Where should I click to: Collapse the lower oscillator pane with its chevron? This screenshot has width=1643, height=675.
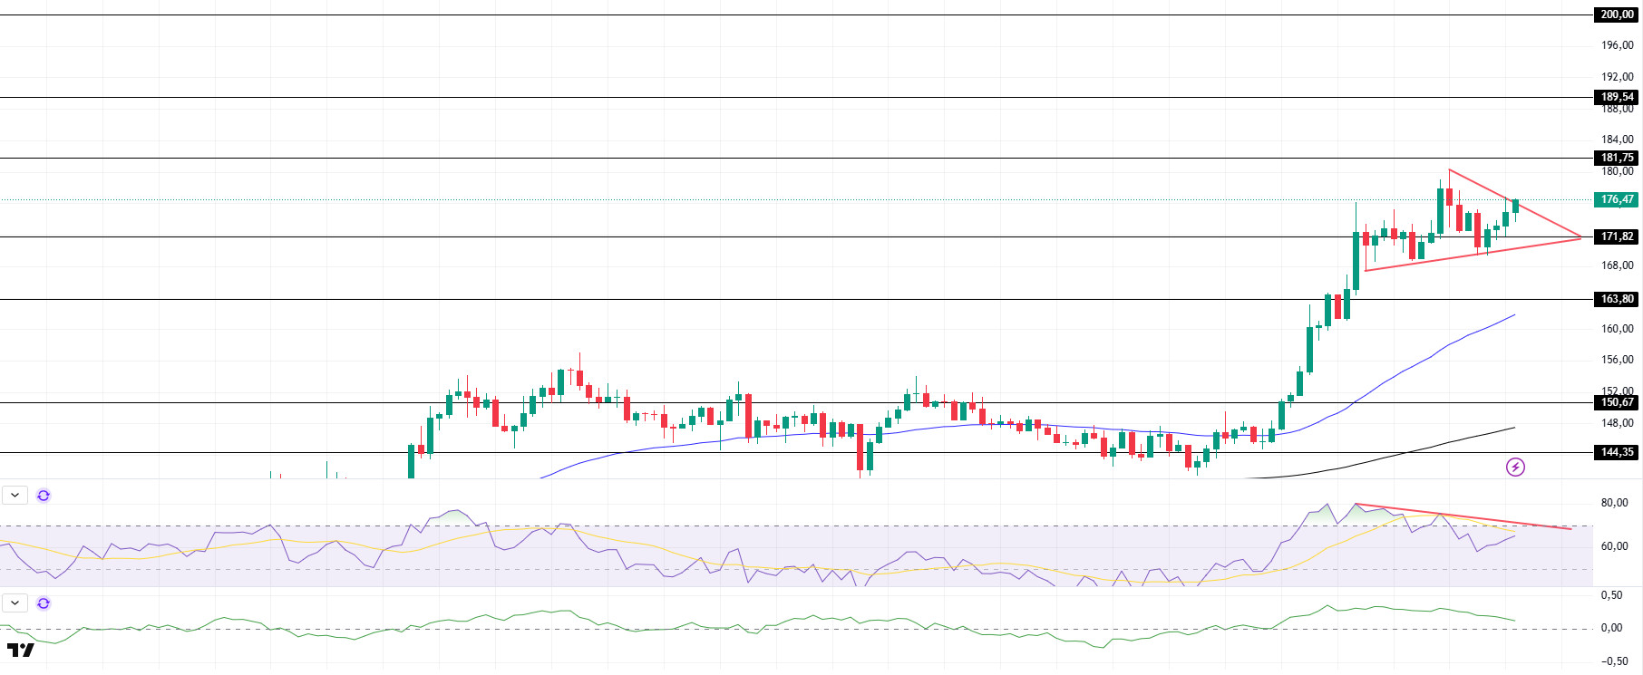pyautogui.click(x=15, y=603)
